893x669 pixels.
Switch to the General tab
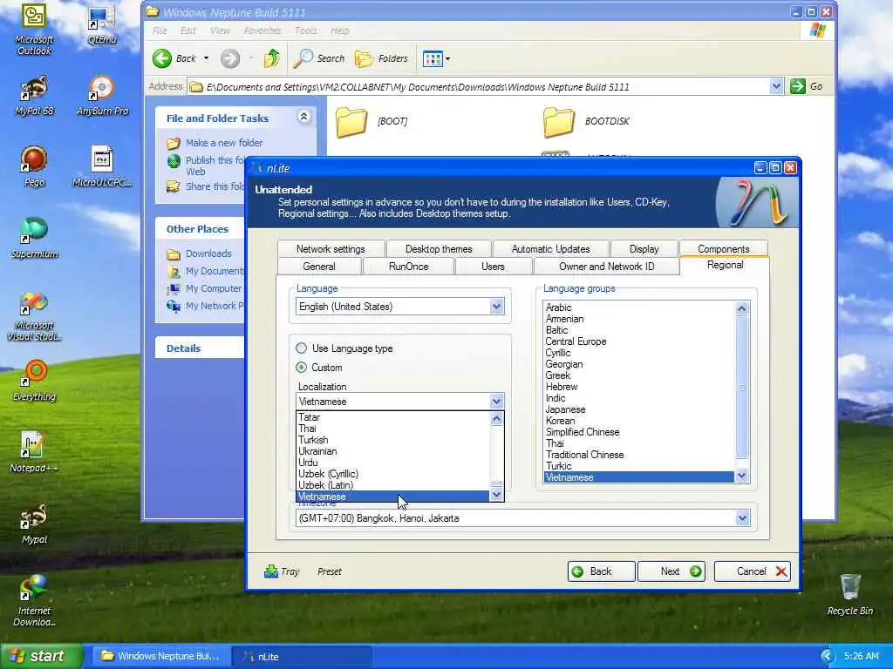click(319, 267)
